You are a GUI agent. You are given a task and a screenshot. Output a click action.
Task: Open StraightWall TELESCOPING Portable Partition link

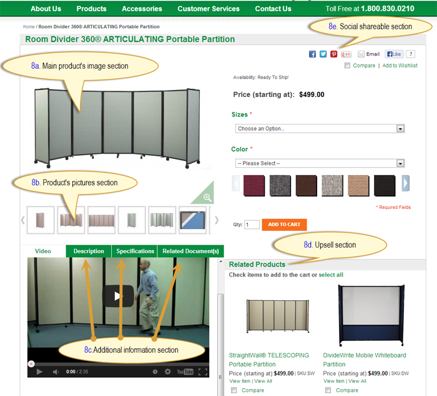coord(268,360)
